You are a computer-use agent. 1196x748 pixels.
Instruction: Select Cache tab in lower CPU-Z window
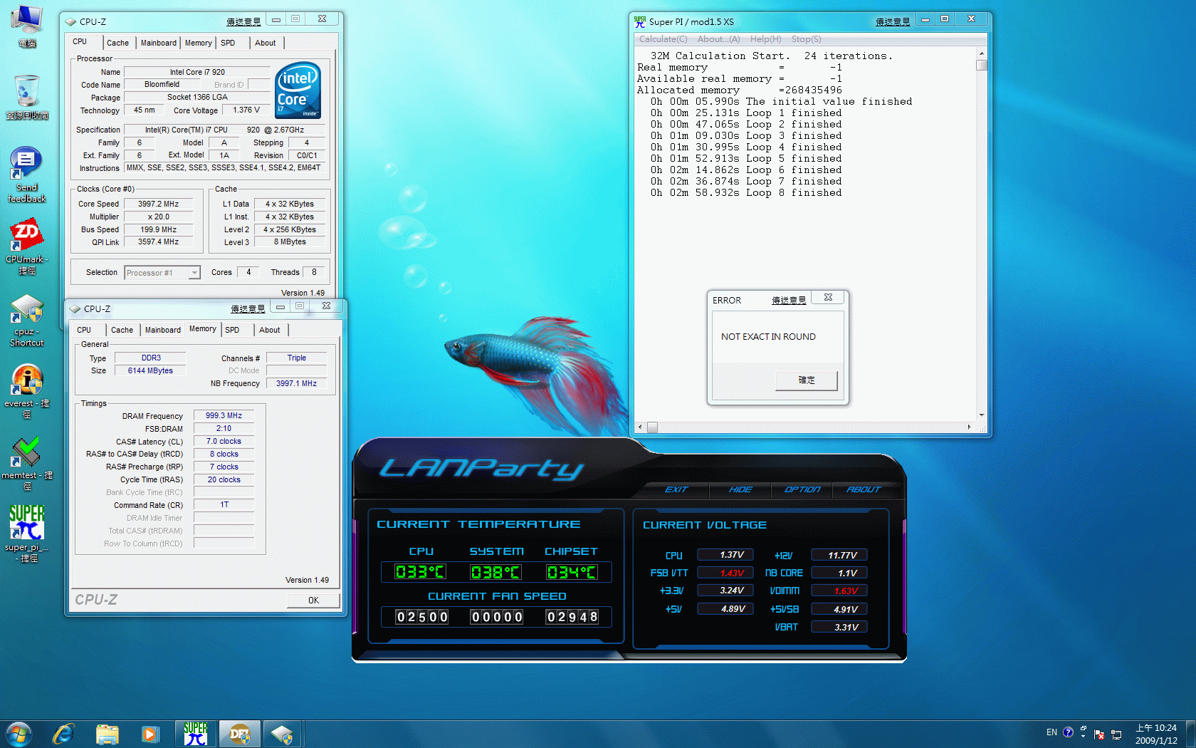coord(122,330)
